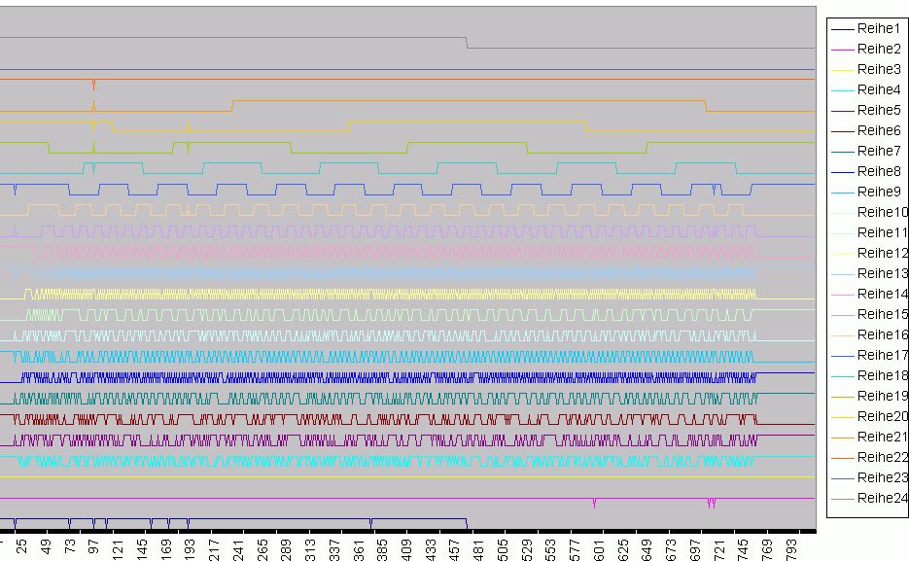Click the 145 x-axis label
Screen dimensions: 909x561
[141, 550]
